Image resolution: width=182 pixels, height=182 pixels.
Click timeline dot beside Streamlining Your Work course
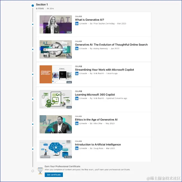(x=33, y=74)
